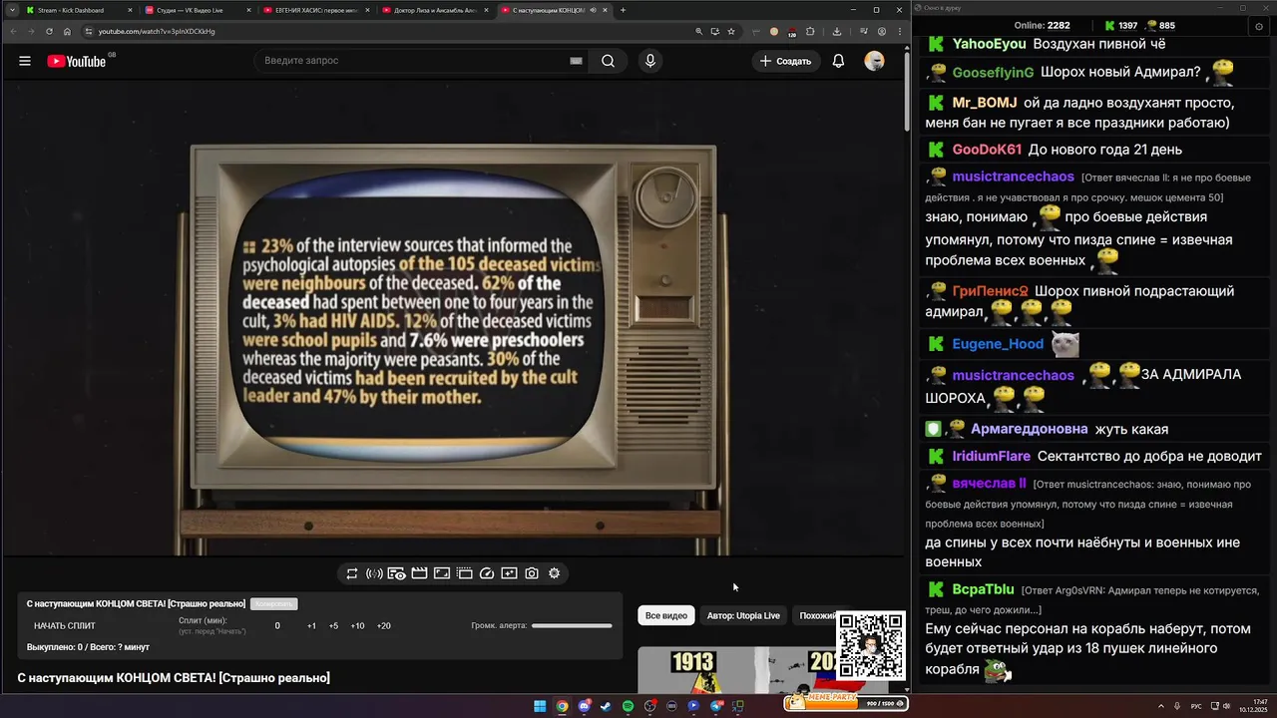Screen dimensions: 1277x718
Task: Add +1 minute to the split
Action: [x=311, y=626]
